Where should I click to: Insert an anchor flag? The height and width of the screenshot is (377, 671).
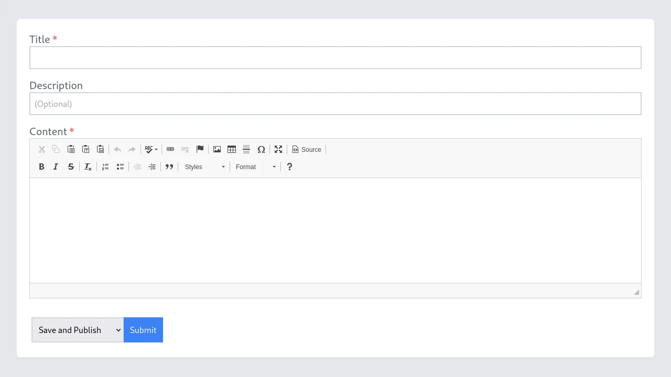200,149
